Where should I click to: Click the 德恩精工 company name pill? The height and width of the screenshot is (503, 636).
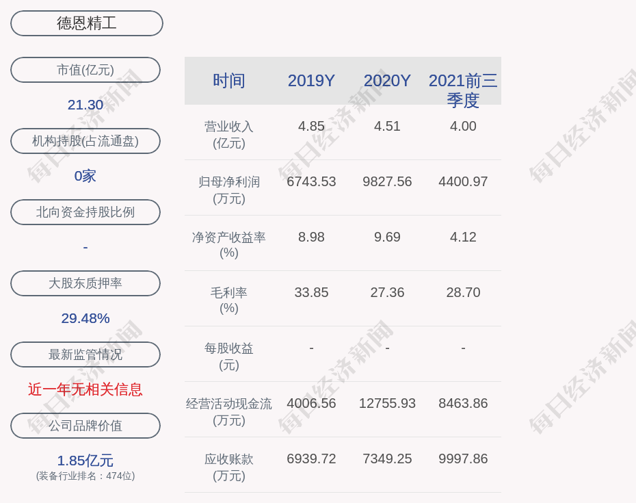pyautogui.click(x=86, y=23)
